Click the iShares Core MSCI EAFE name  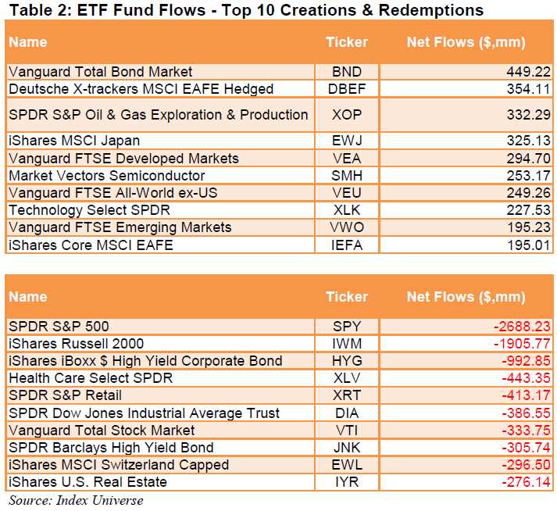click(91, 245)
